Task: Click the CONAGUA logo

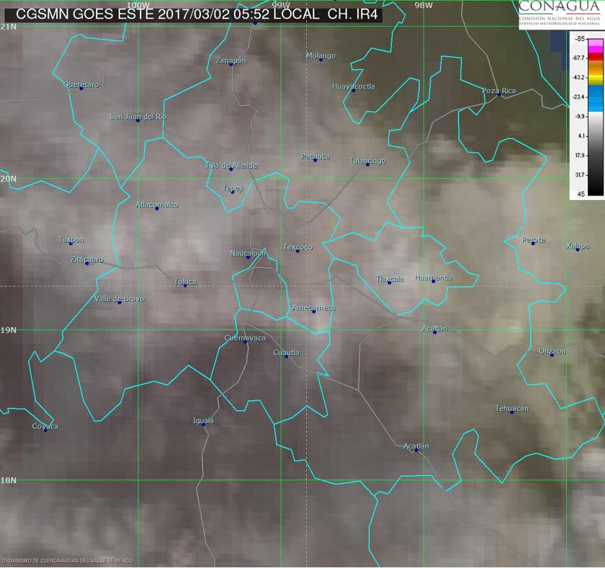Action: click(561, 14)
